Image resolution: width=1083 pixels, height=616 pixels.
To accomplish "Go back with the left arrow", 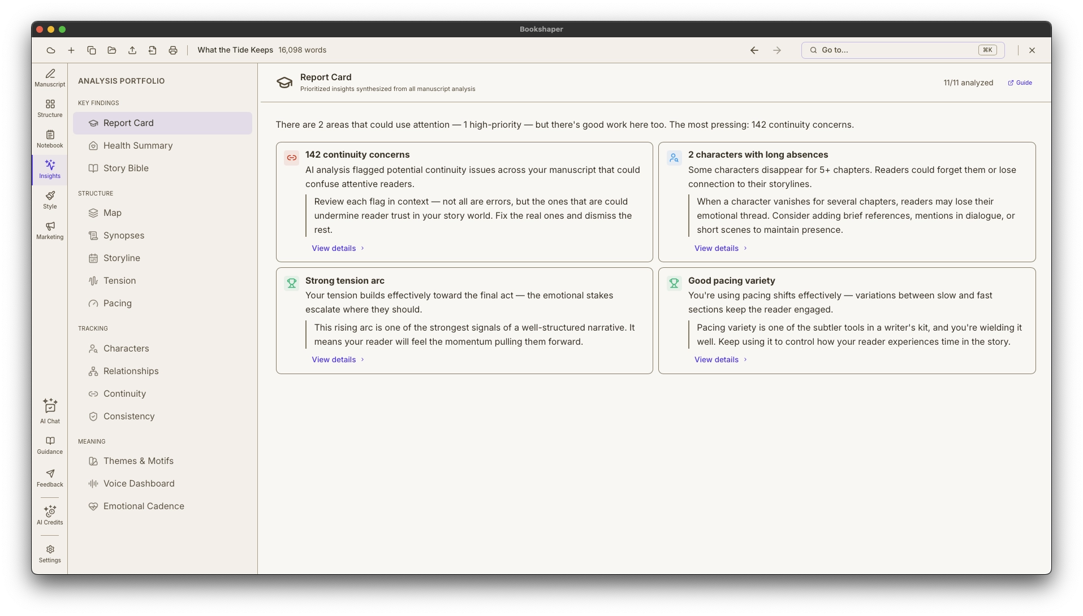I will 754,50.
